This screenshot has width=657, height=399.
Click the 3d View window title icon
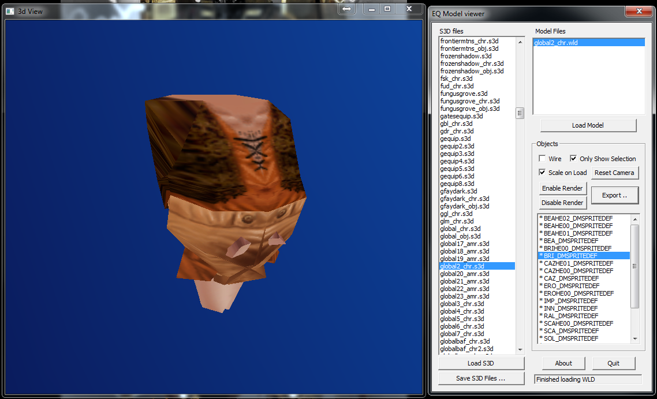tap(10, 12)
